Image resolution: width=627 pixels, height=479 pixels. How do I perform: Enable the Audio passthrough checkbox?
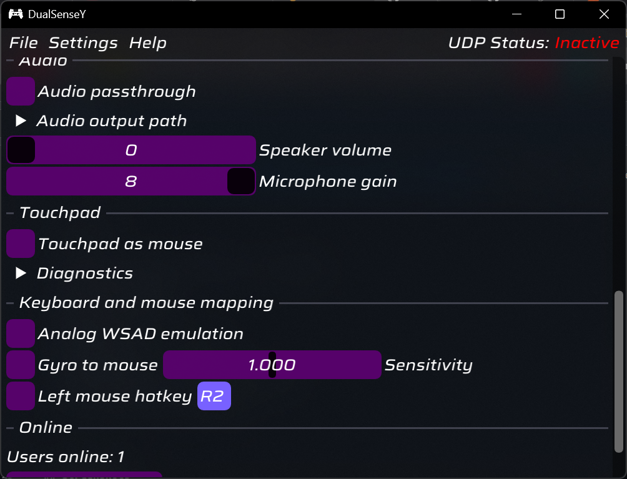click(21, 91)
